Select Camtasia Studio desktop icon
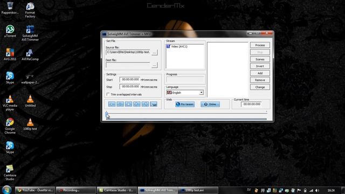 tap(10, 172)
